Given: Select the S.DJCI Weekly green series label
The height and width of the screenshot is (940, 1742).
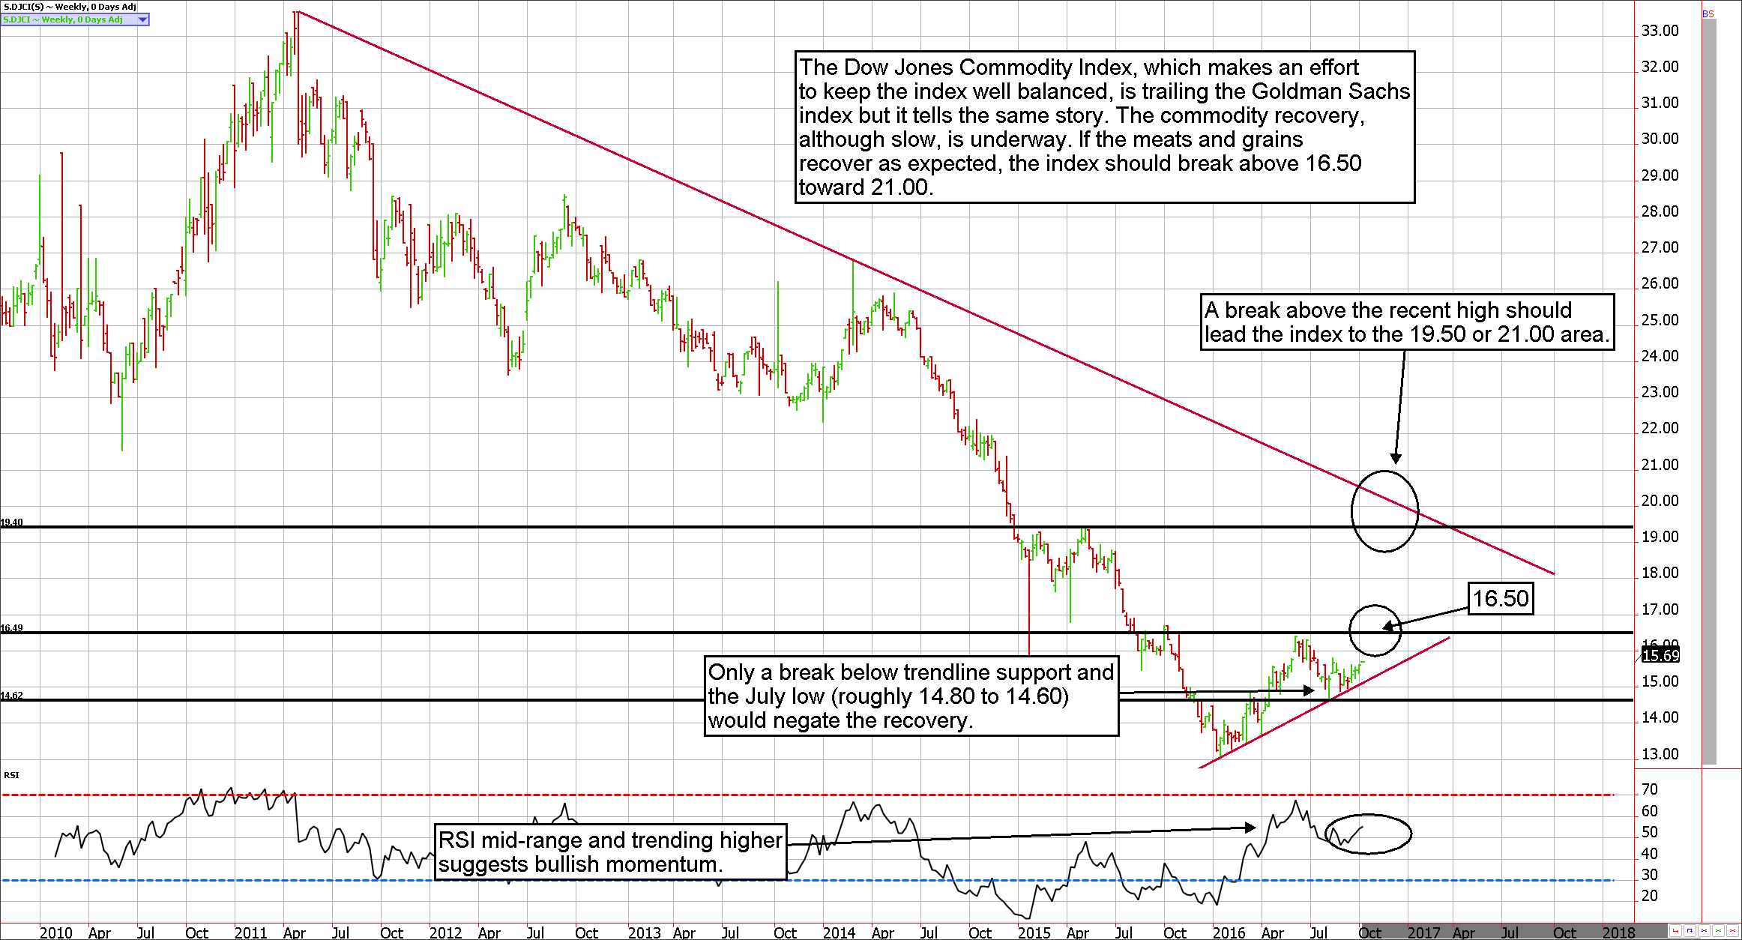Looking at the screenshot, I should [64, 19].
